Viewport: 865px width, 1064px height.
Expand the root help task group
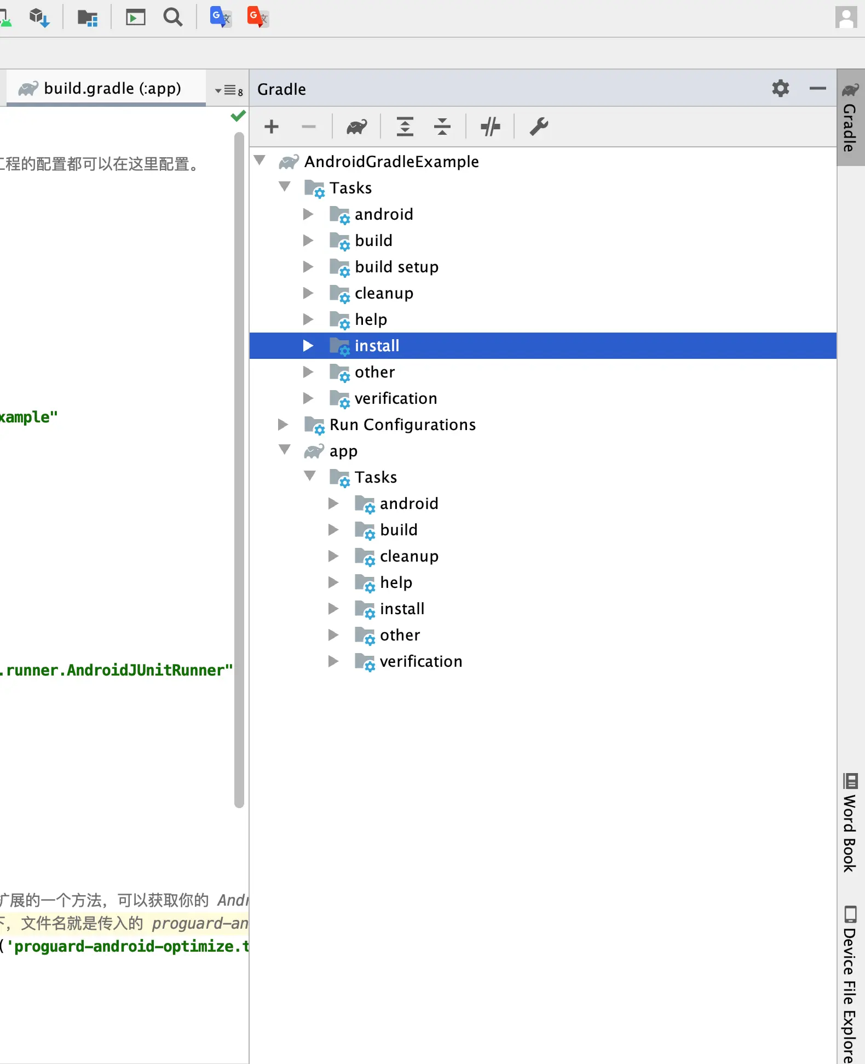click(x=308, y=319)
